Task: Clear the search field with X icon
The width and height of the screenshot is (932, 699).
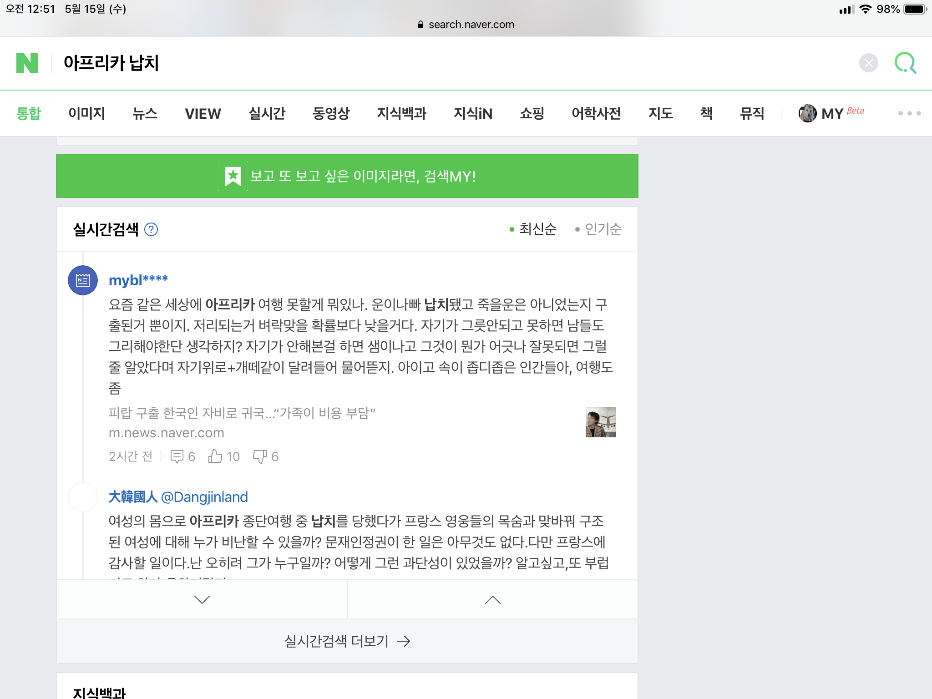Action: (x=868, y=63)
